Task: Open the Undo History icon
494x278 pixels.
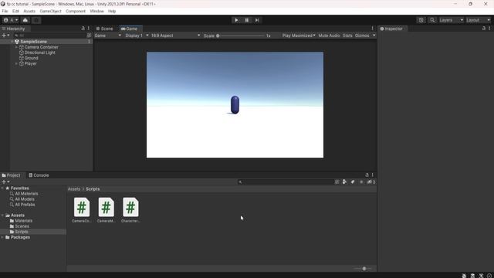Action: click(x=421, y=20)
